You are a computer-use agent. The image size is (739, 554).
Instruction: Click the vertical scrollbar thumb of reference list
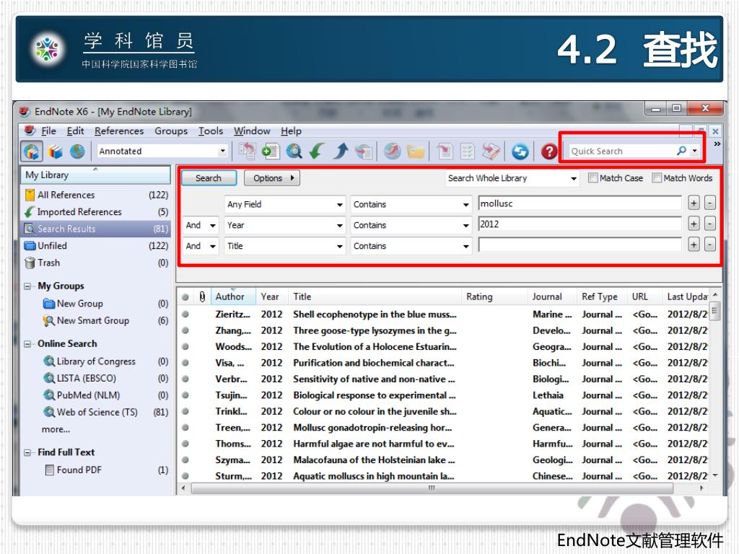click(x=714, y=311)
